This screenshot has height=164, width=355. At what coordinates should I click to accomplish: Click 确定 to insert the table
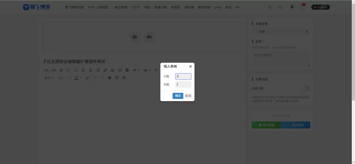pyautogui.click(x=177, y=96)
